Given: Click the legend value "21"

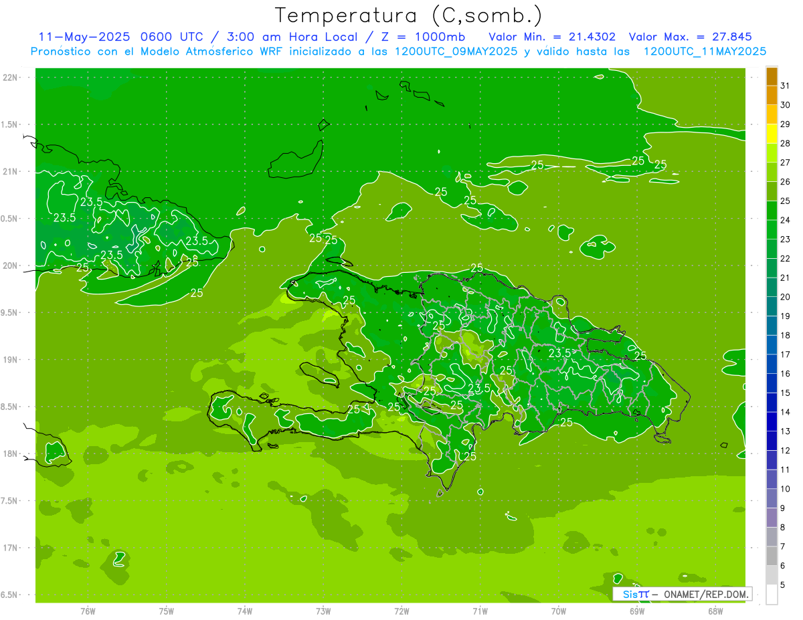Looking at the screenshot, I should point(785,278).
